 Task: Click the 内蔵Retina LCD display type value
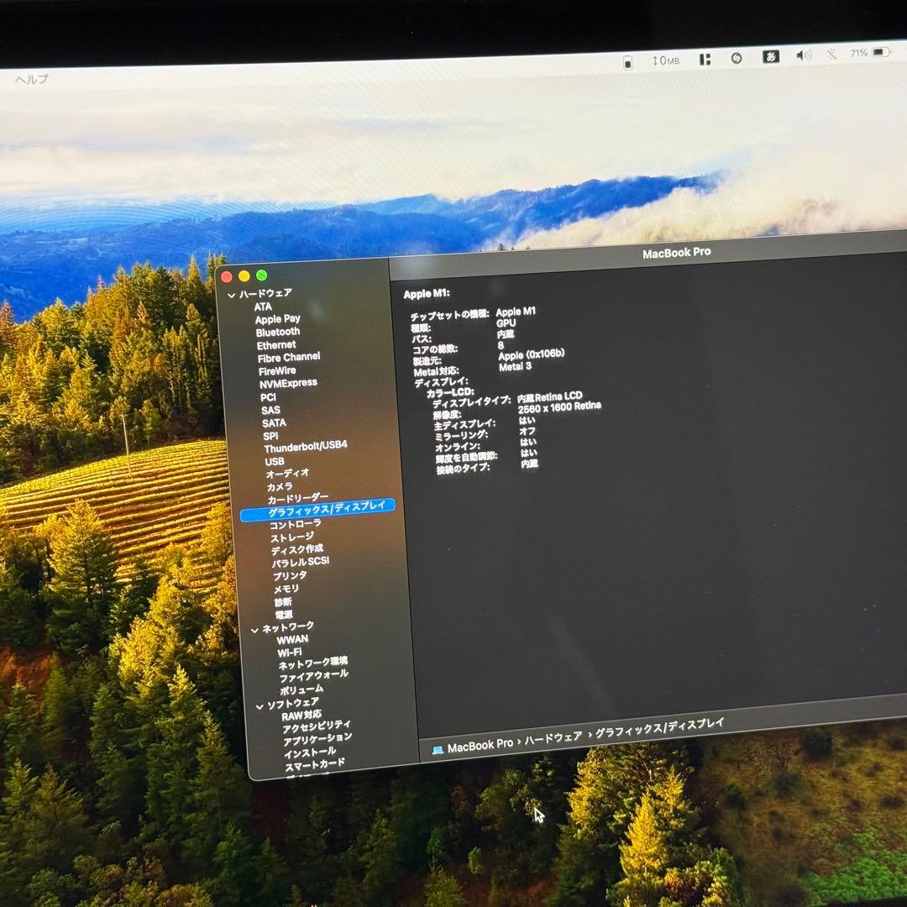click(549, 396)
